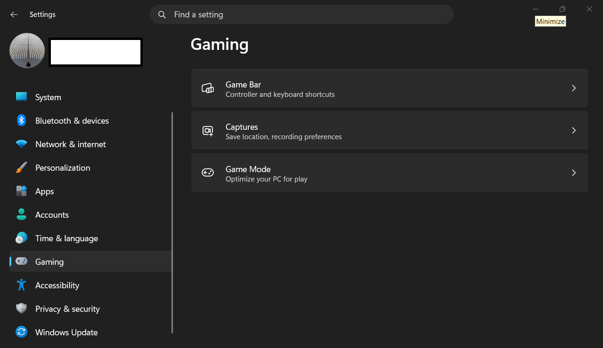Select Personalization in sidebar
Image resolution: width=603 pixels, height=348 pixels.
[x=90, y=167]
